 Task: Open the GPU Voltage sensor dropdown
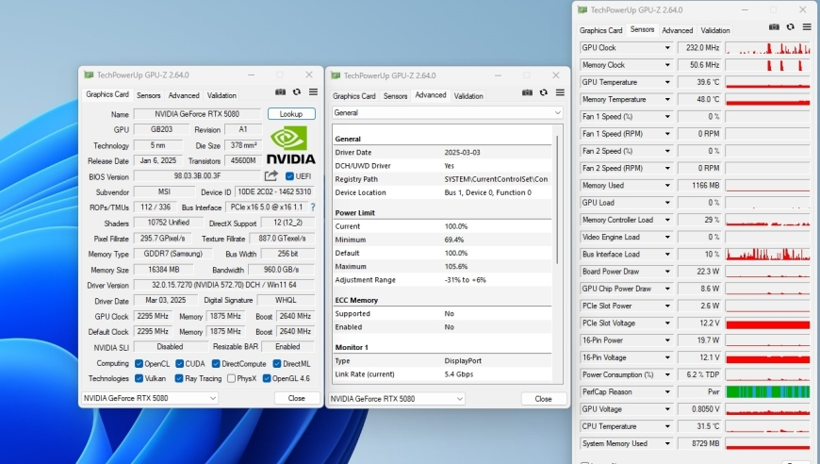(667, 409)
